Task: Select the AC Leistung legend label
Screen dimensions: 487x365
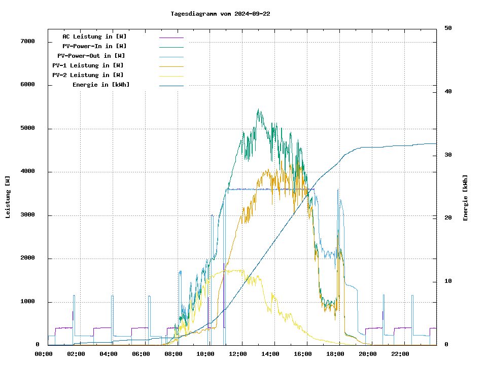Action: click(x=94, y=36)
